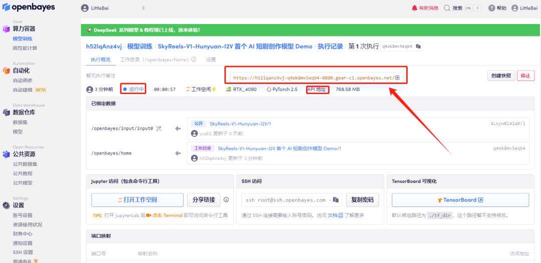Click the 邀请有礼 sidebar item
Screen dimensions: 541x263
tap(26, 261)
